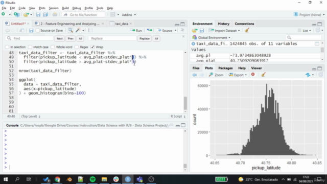327x184 pixels.
Task: Open Spotify from the taskbar
Action: [x=92, y=179]
